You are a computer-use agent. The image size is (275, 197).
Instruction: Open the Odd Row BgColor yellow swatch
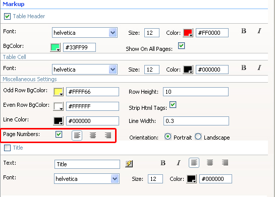click(x=58, y=92)
